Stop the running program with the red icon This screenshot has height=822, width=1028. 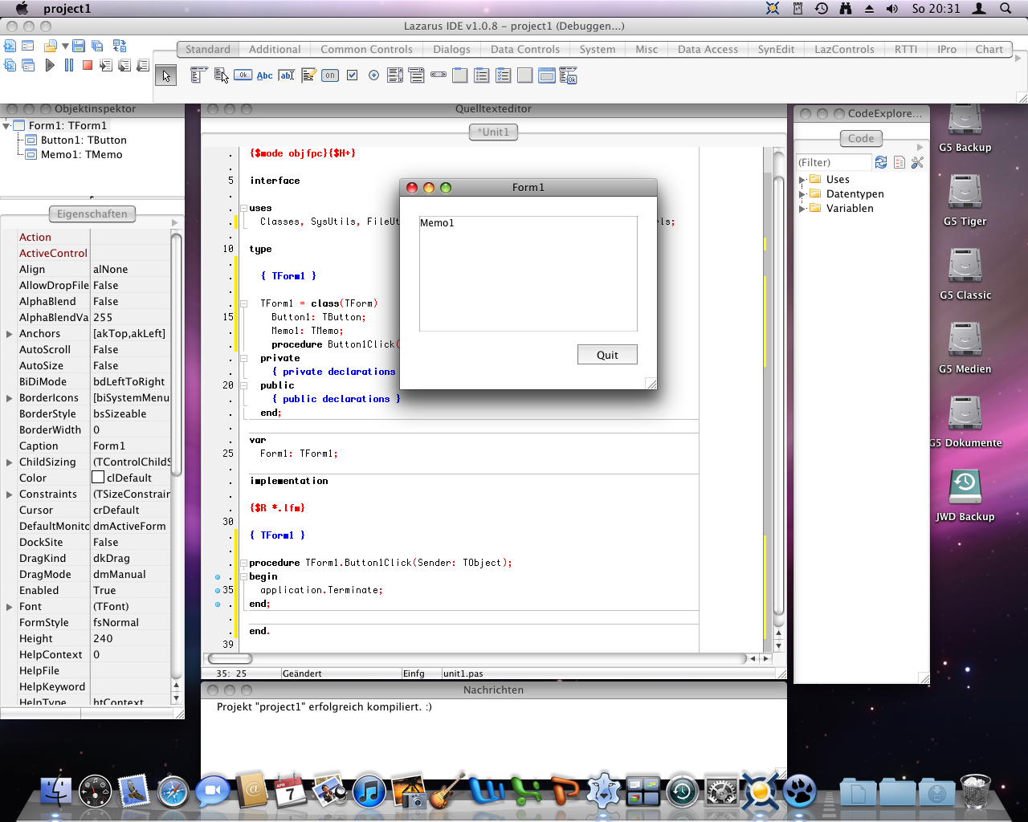pyautogui.click(x=88, y=65)
